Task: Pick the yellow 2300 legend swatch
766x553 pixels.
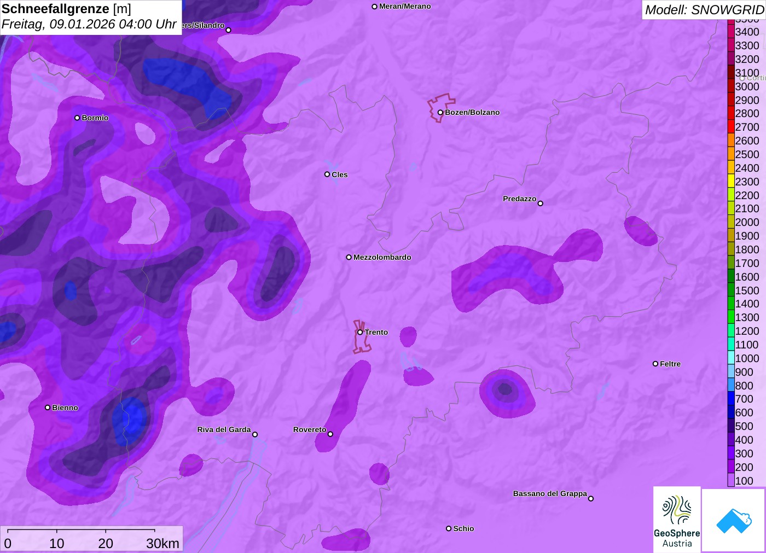Action: click(731, 182)
